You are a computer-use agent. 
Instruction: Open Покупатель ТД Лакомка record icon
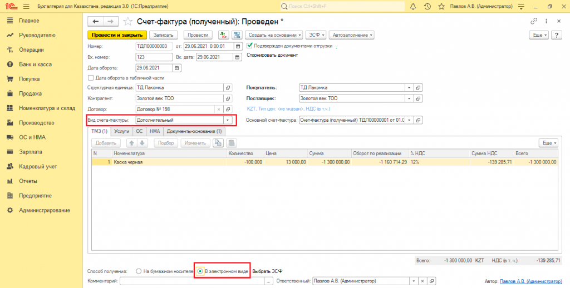click(x=419, y=87)
